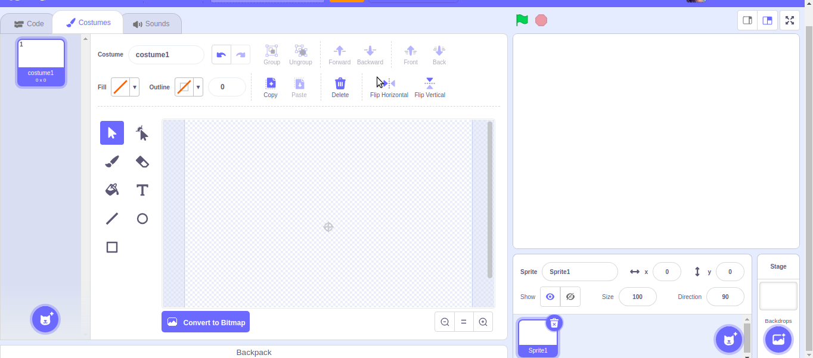Viewport: 813px width, 358px height.
Task: Select the Text tool
Action: point(142,190)
